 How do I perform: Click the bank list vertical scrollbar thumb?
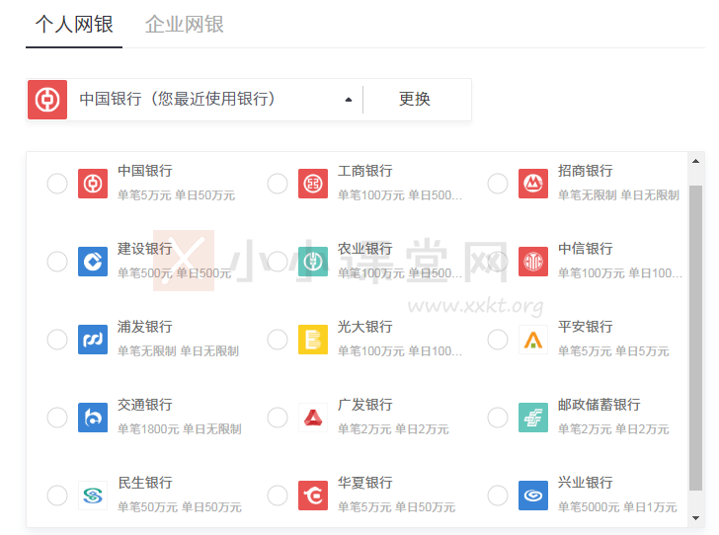(695, 338)
